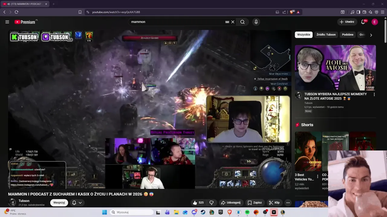The height and width of the screenshot is (217, 387).
Task: Bookmark this page in address bar
Action: point(80,12)
